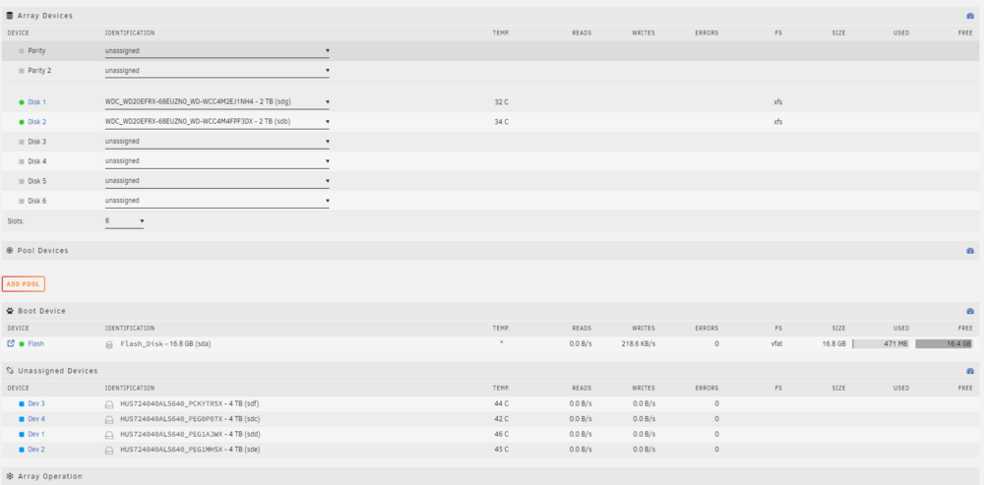The image size is (984, 485).
Task: Click the xfs value in Disk 1 row
Action: point(778,102)
